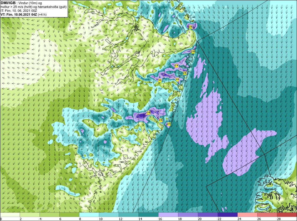Click the scale value 0 under the legend

[x=1, y=219]
